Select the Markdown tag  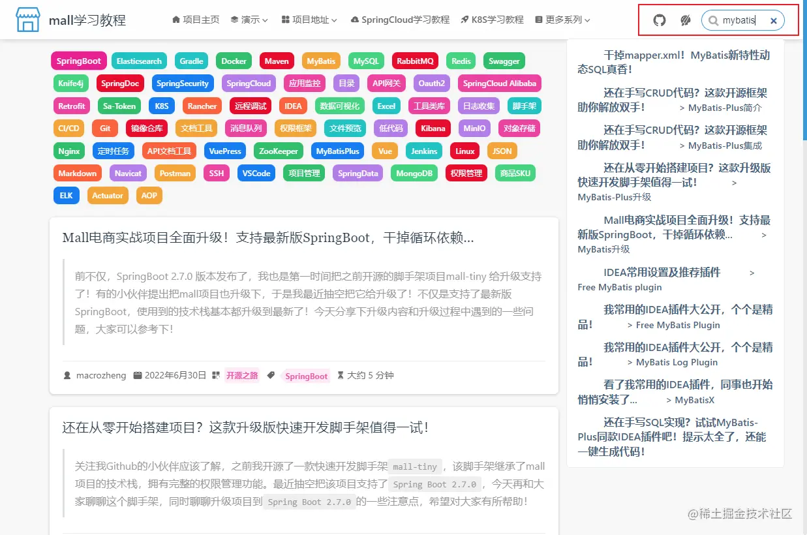click(x=78, y=173)
